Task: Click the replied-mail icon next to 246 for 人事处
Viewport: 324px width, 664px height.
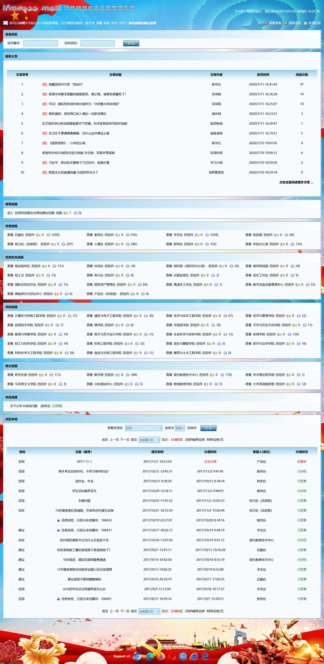Action: tap(128, 244)
